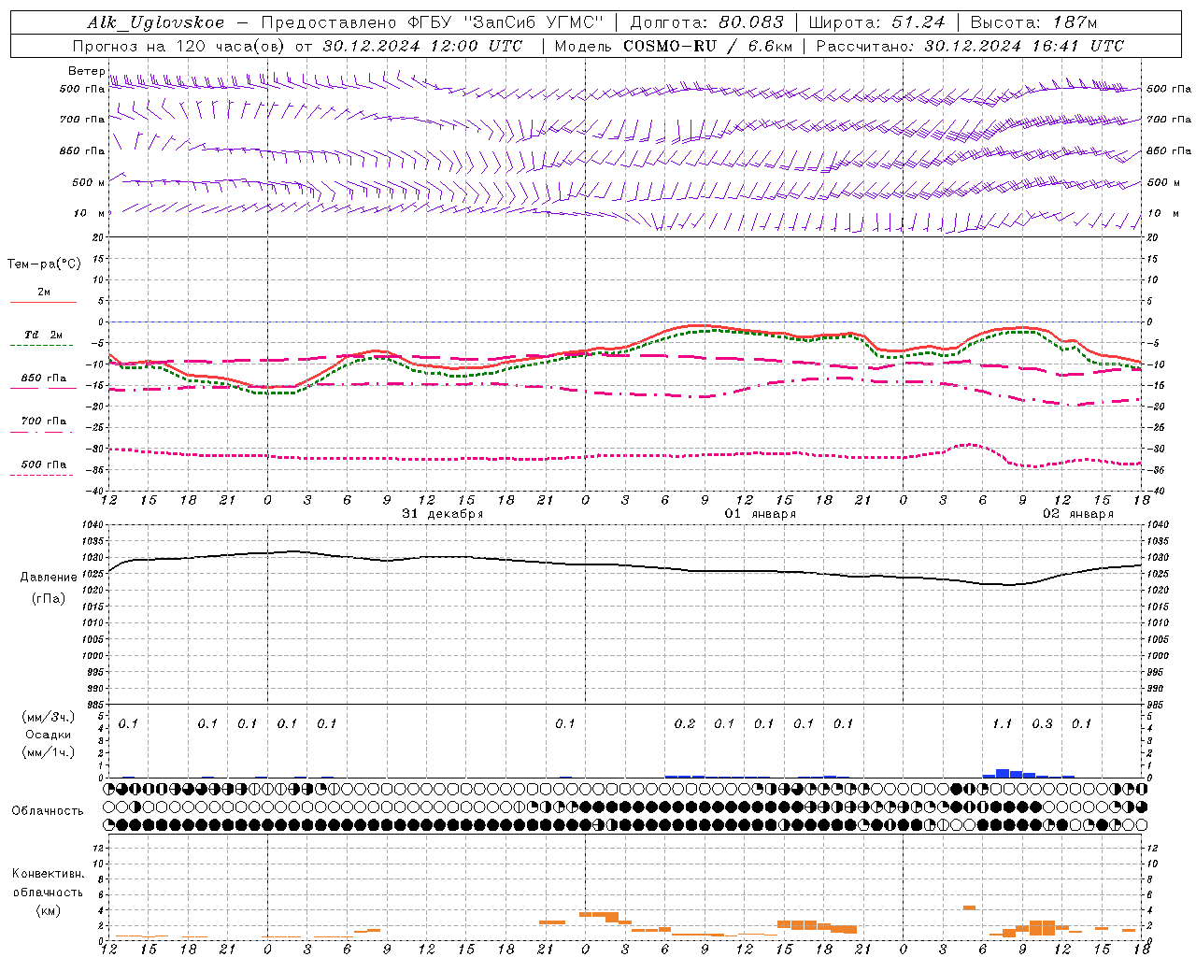
Task: Click the 700 гПа temperature legend entry
Action: [43, 421]
